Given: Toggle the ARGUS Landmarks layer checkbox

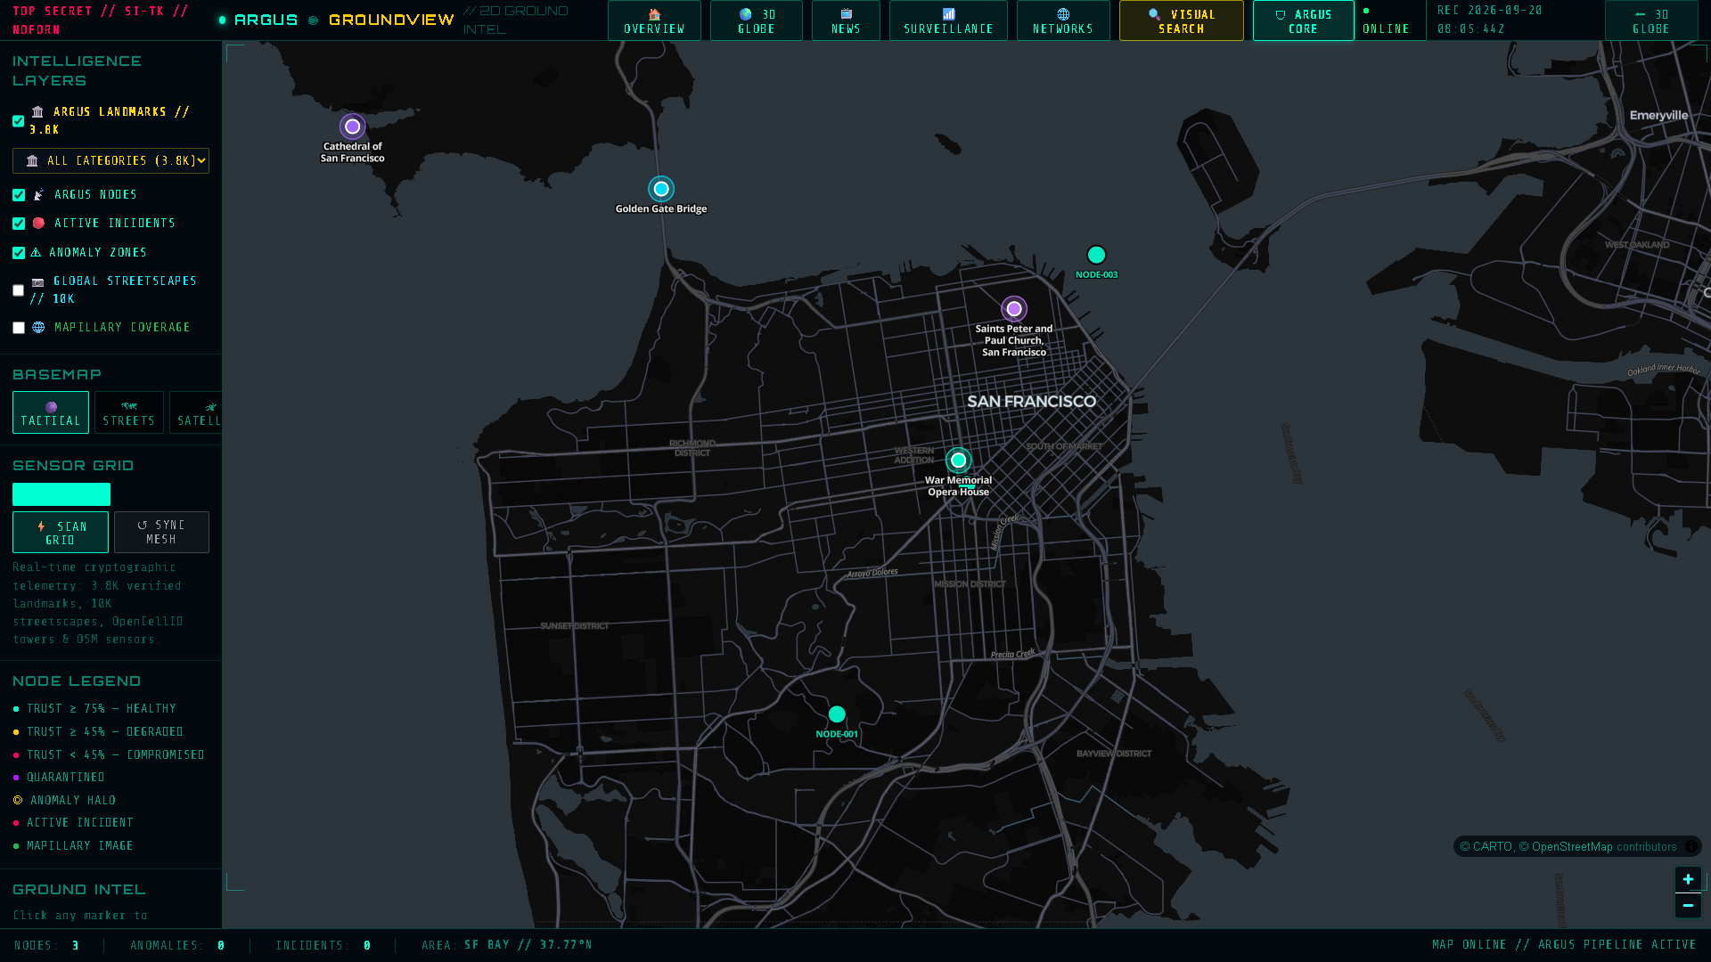Looking at the screenshot, I should tap(18, 121).
